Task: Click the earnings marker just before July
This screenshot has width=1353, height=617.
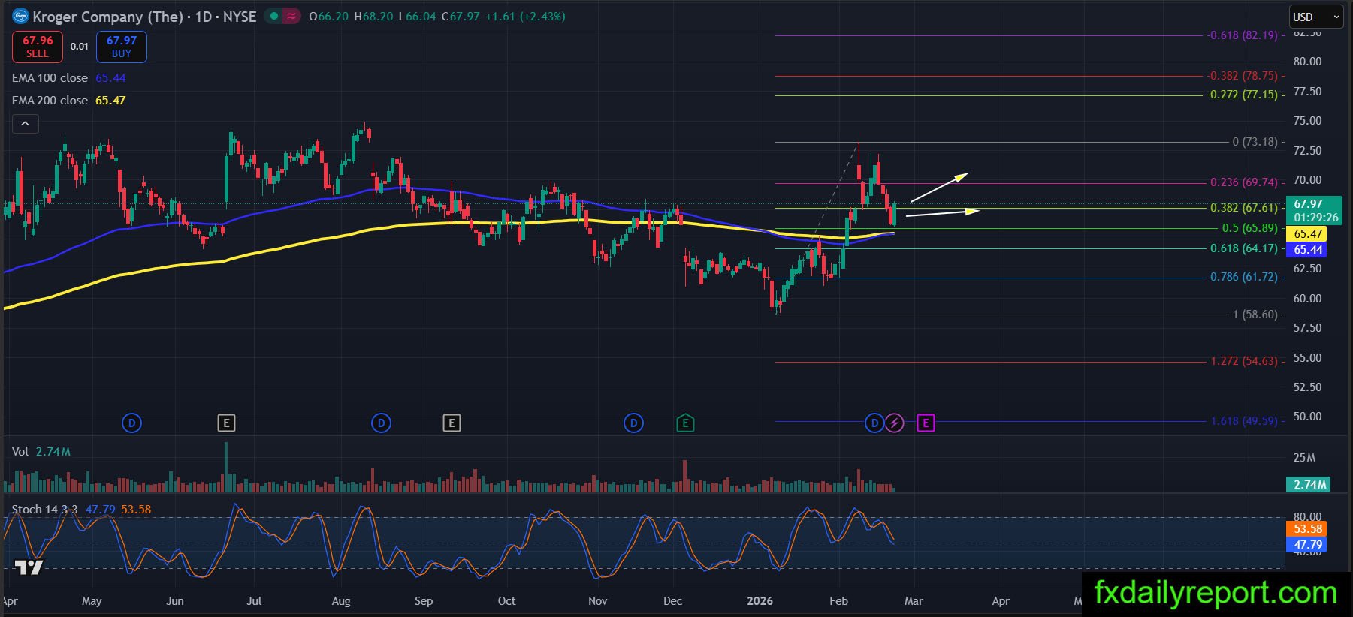Action: pos(226,423)
